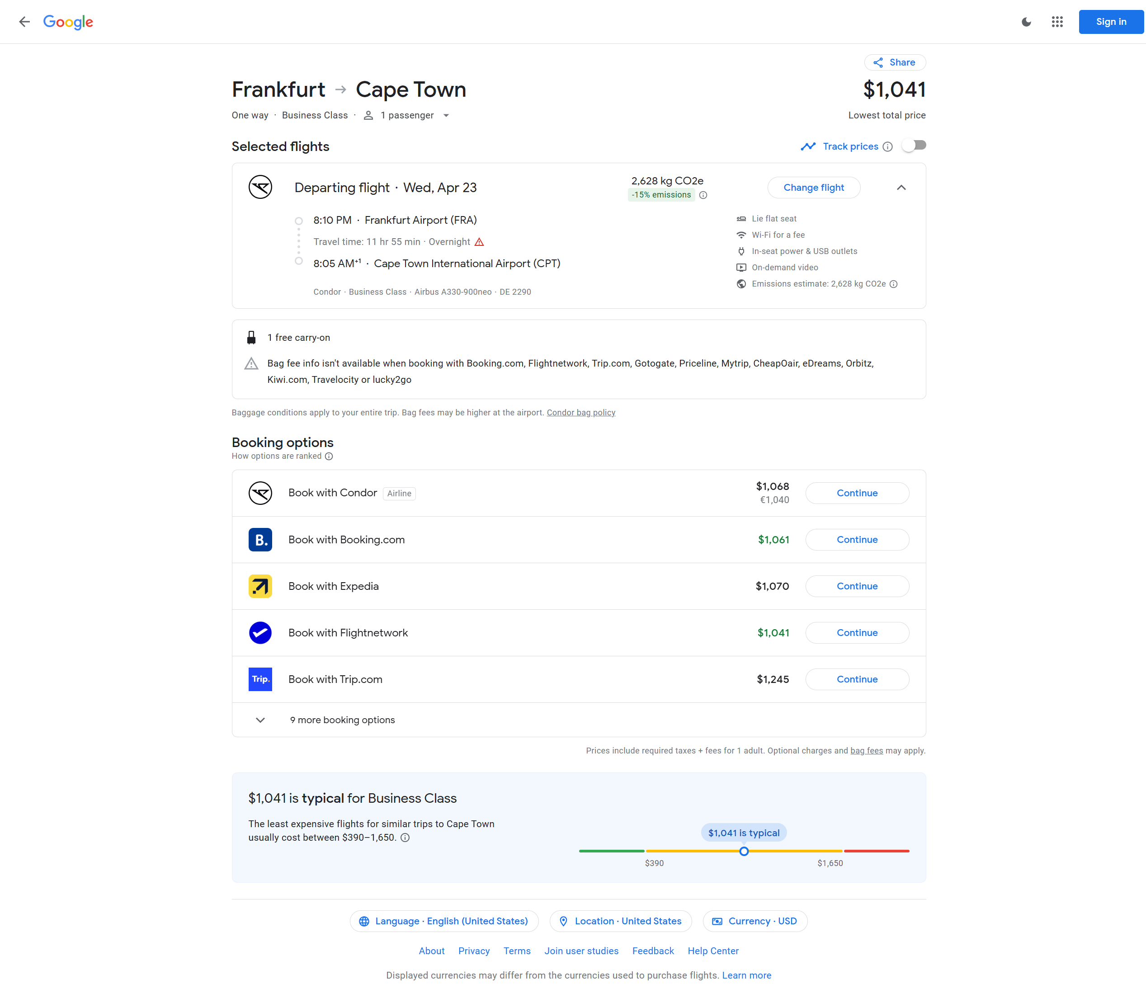This screenshot has height=998, width=1146.
Task: Click info icon next to How options are ranked
Action: click(329, 456)
